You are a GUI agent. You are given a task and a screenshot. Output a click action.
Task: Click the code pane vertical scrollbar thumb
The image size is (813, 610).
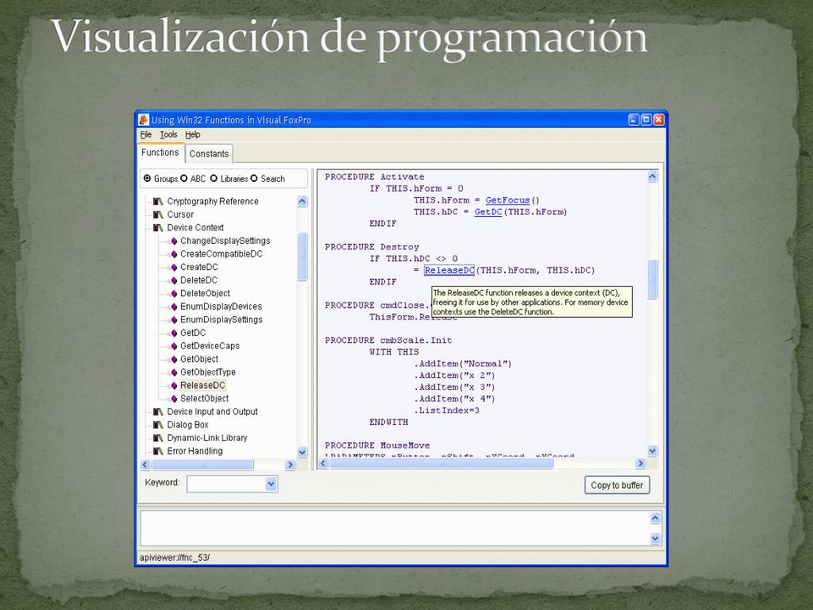point(653,279)
